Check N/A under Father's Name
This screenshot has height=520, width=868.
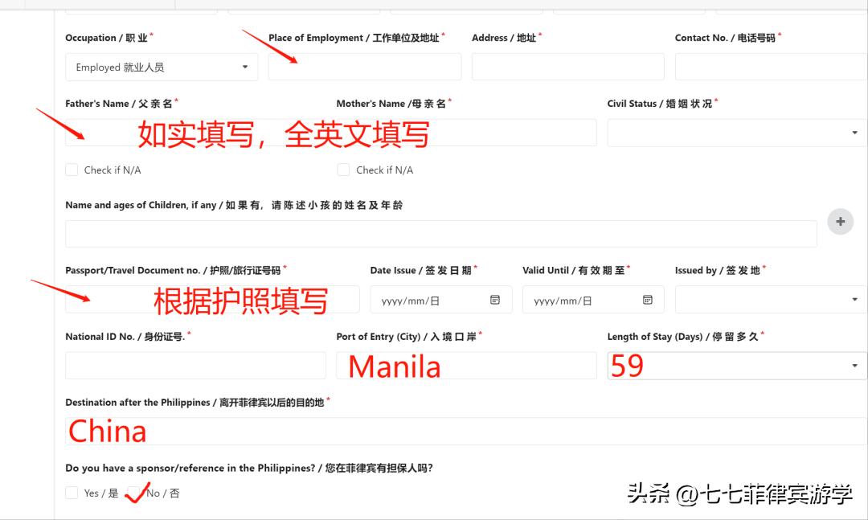pos(72,170)
